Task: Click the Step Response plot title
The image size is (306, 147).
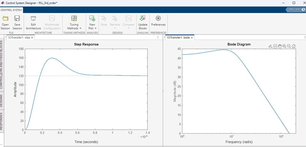Action: pos(86,44)
